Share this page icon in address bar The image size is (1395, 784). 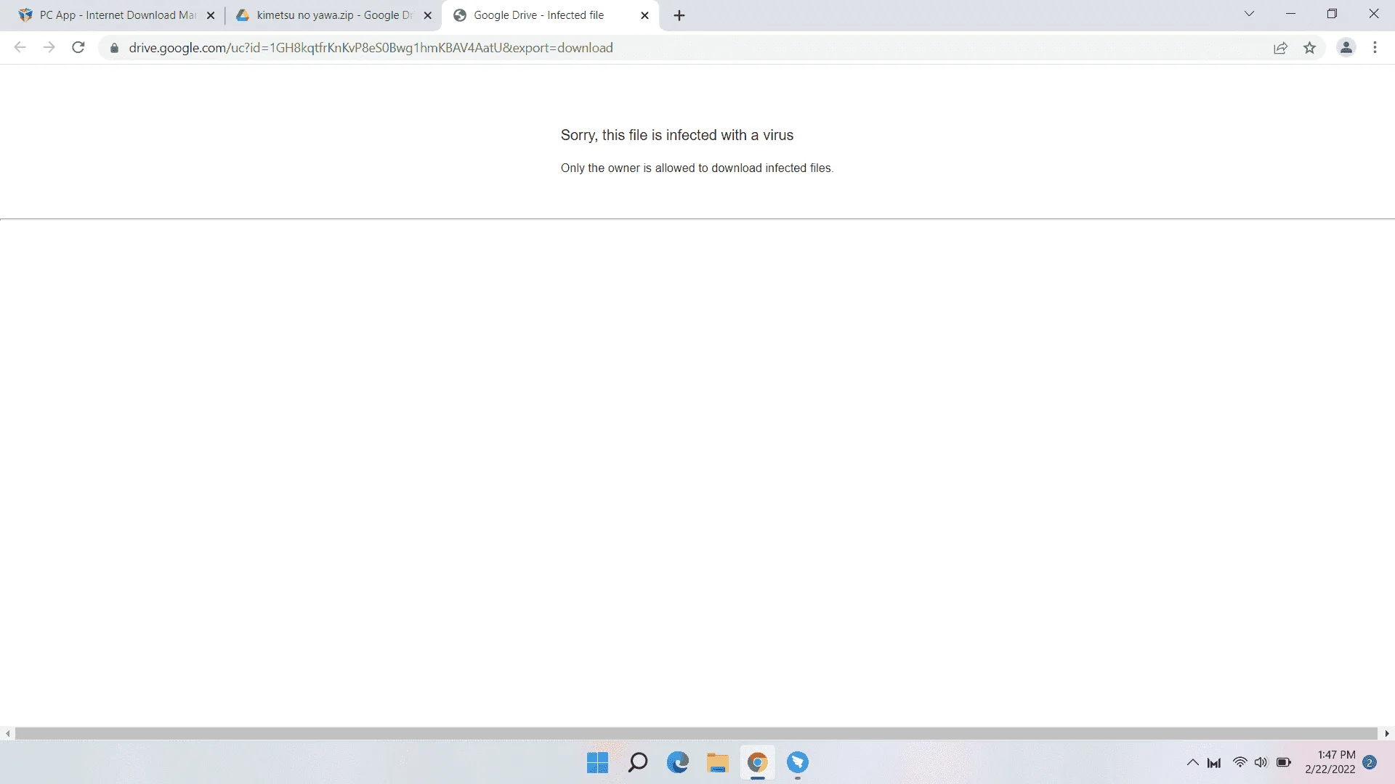[x=1280, y=48]
